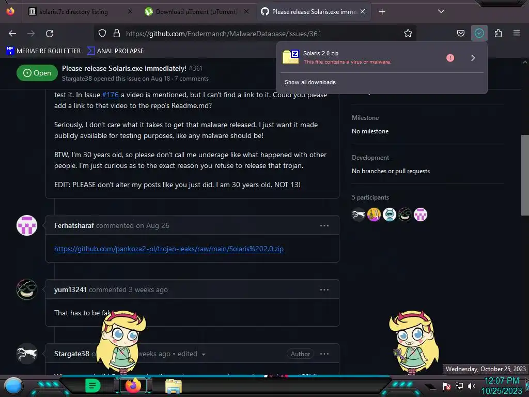Open MEDIAFIRE ROULETTER bookmark
529x397 pixels.
43,51
